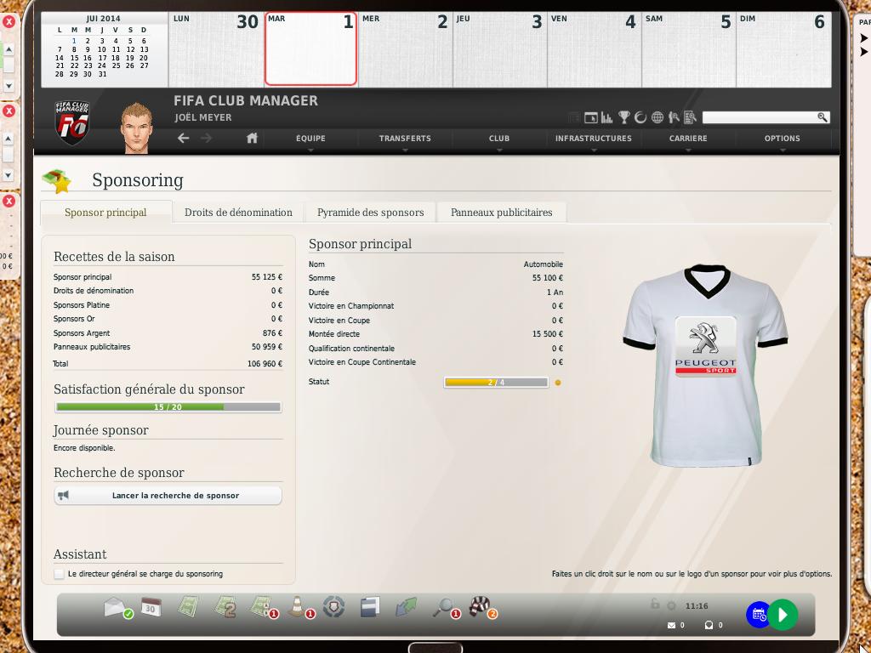Click the FIFA Club Manager logo badge
The width and height of the screenshot is (871, 653).
(72, 122)
